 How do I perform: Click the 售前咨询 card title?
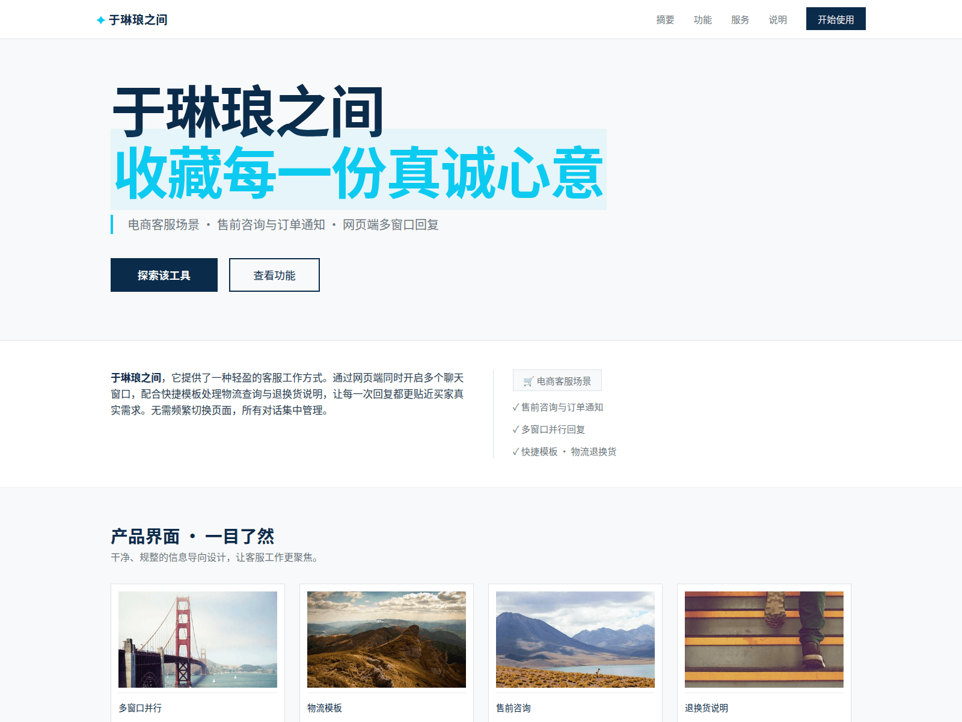point(513,708)
